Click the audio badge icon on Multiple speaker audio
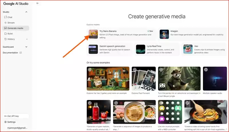The width and height of the screenshot is (229, 132). coord(206,70)
